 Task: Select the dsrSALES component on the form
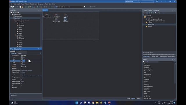coord(66,19)
